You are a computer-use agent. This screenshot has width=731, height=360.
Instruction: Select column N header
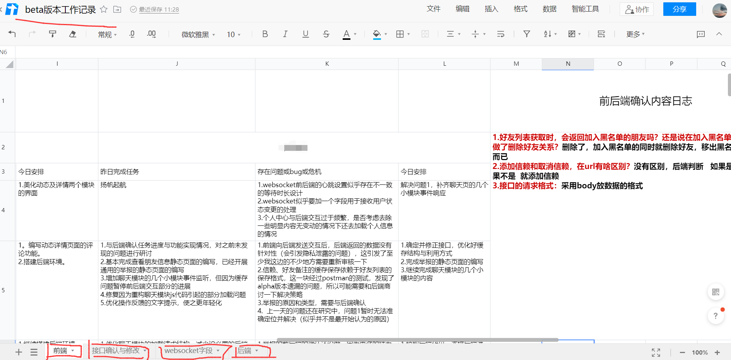coord(568,64)
